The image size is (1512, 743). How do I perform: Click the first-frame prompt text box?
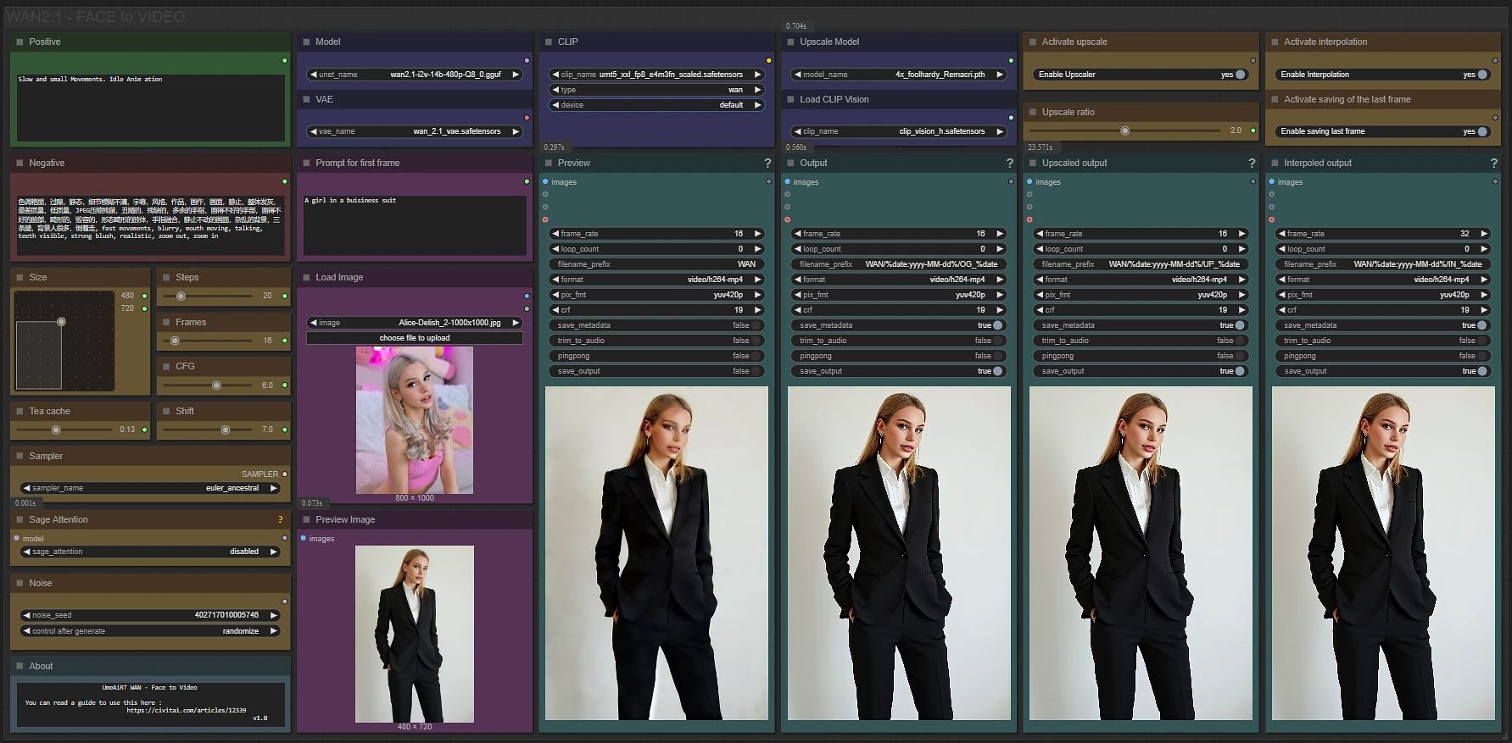tap(415, 225)
